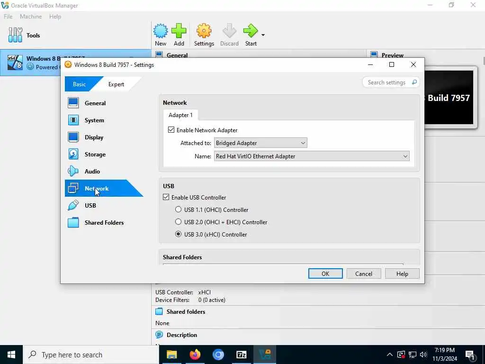
Task: Toggle the Enable USB Controller checkbox
Action: point(166,197)
